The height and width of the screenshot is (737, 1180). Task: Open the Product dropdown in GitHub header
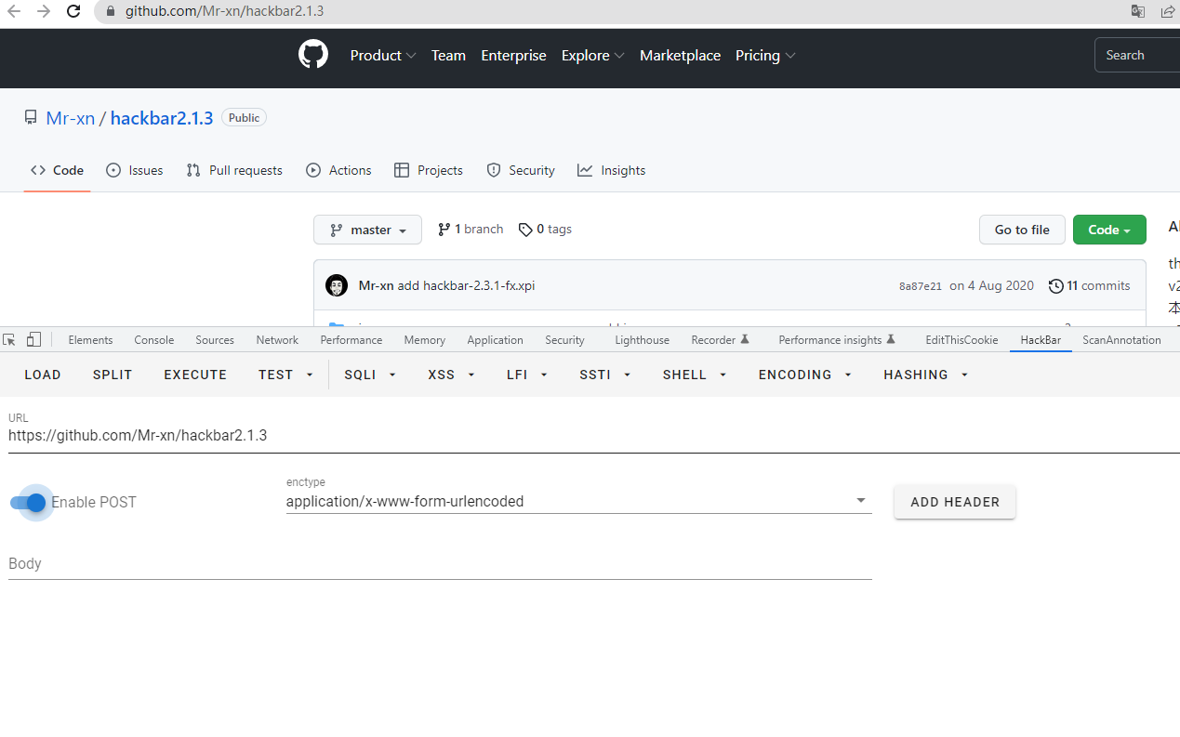383,56
